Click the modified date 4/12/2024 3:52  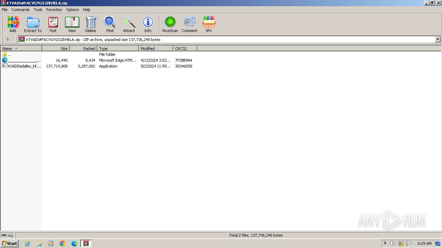tap(155, 60)
